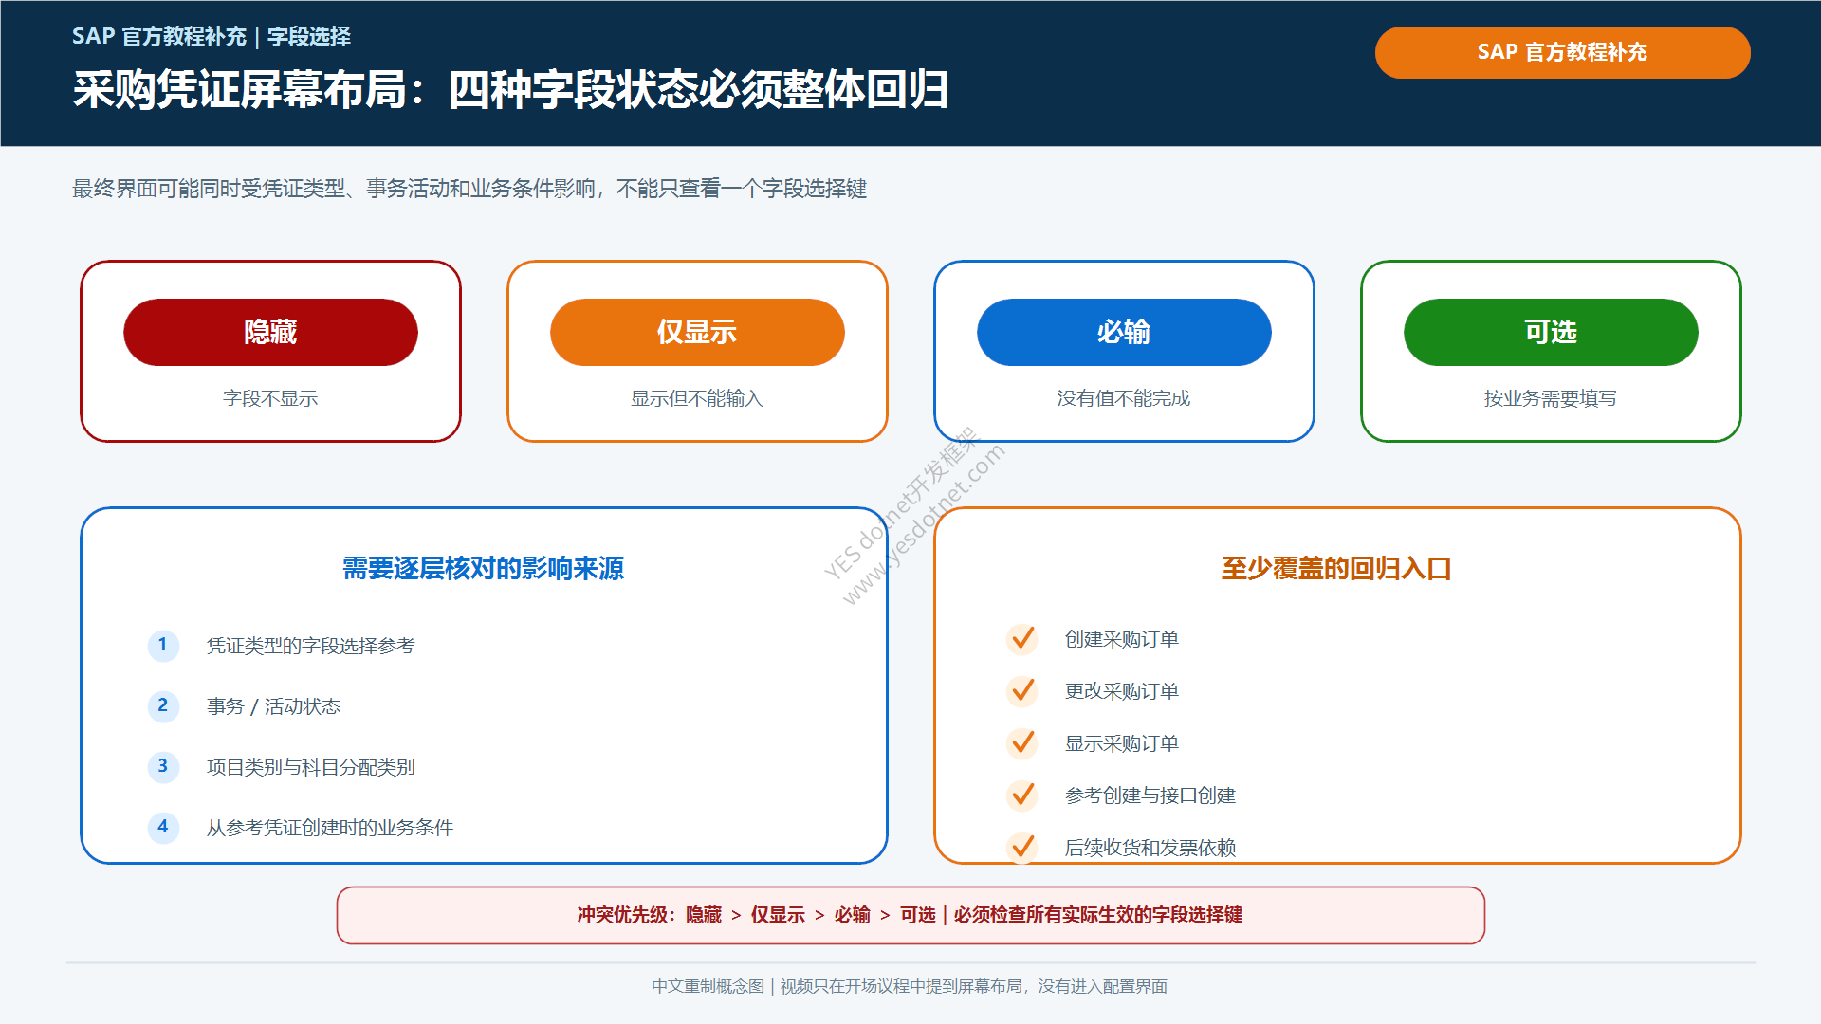
Task: Click the number 1 circle badge
Action: pyautogui.click(x=163, y=646)
